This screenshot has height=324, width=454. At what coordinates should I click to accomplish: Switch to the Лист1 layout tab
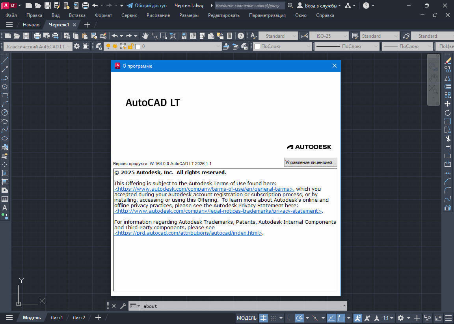pyautogui.click(x=56, y=318)
